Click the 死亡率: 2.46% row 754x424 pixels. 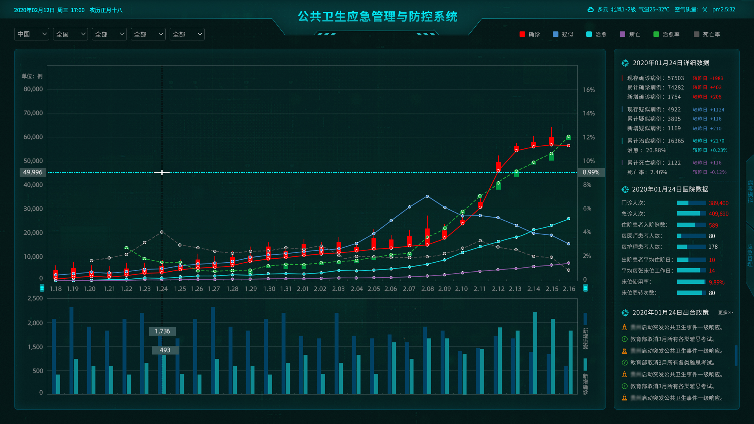(x=676, y=172)
